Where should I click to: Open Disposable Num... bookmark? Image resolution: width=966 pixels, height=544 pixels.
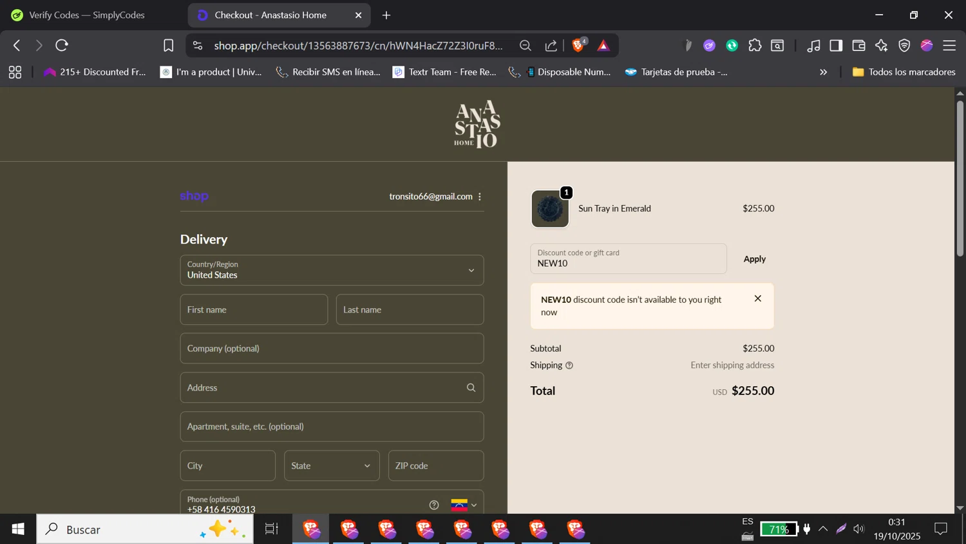[560, 72]
